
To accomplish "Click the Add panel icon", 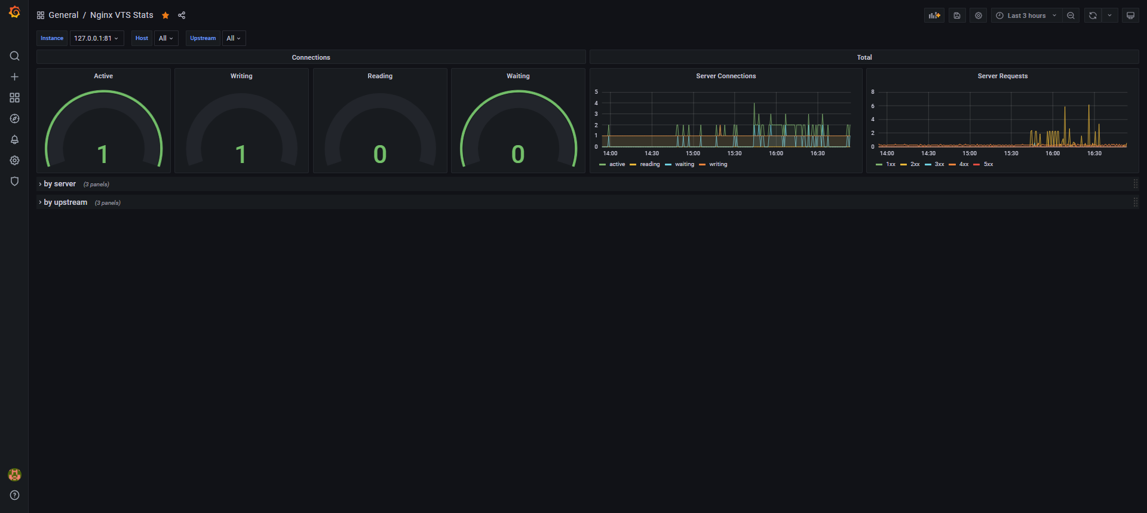I will (934, 16).
